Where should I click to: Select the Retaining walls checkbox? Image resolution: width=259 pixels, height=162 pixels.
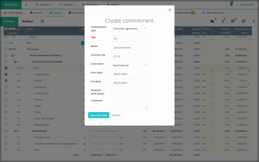click(6, 125)
